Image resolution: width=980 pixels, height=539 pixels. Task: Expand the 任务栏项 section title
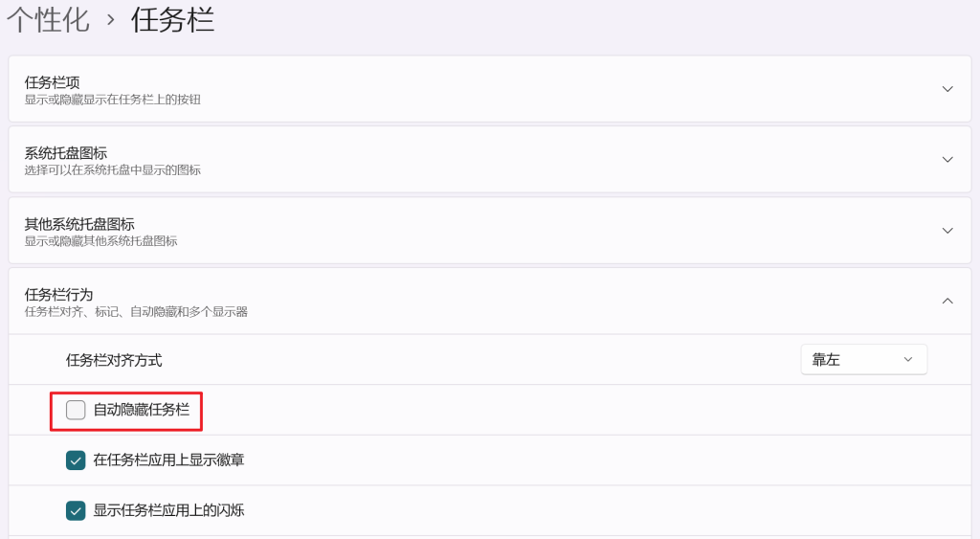click(x=53, y=82)
